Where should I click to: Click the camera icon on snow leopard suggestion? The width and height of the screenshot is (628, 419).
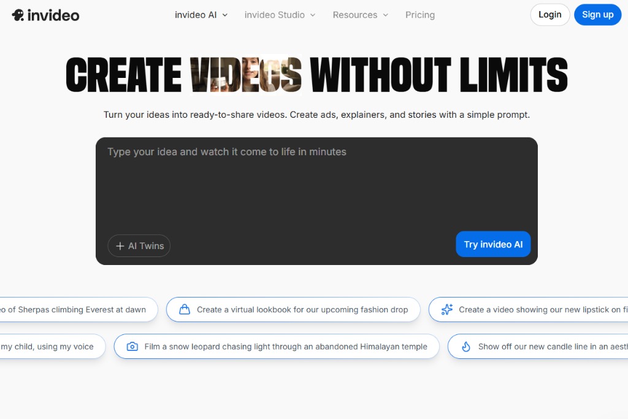coord(132,347)
